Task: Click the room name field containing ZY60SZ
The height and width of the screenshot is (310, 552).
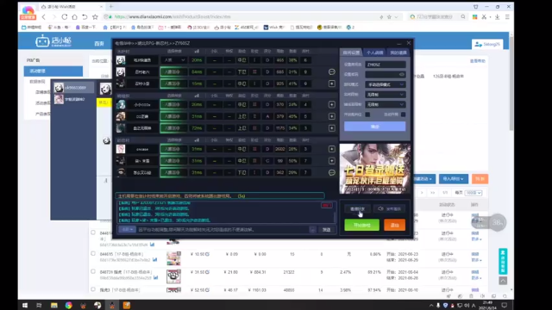Action: 386,65
